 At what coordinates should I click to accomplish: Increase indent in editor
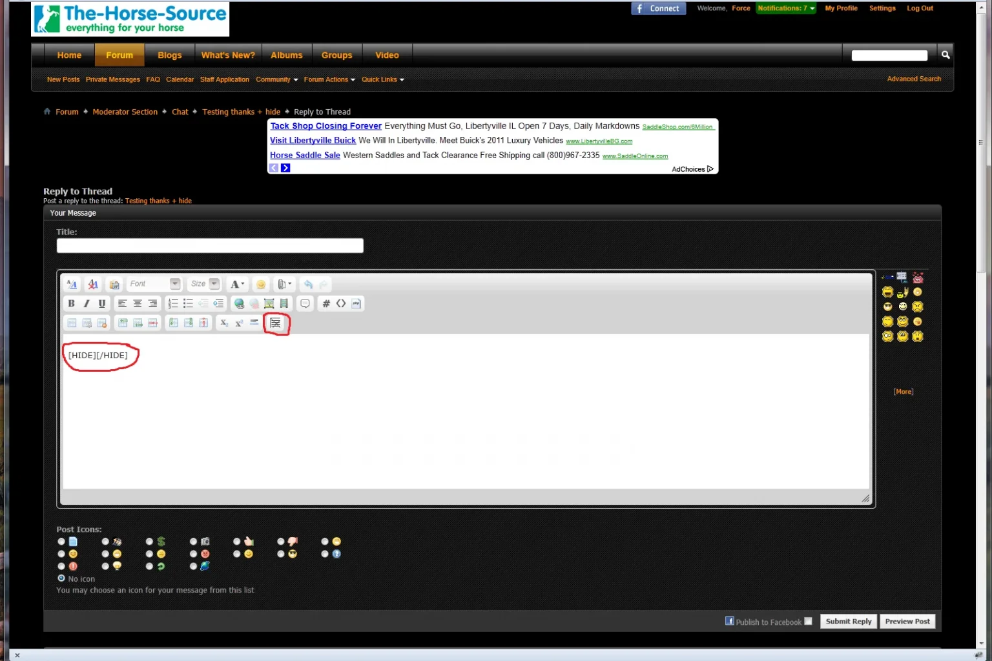point(218,303)
